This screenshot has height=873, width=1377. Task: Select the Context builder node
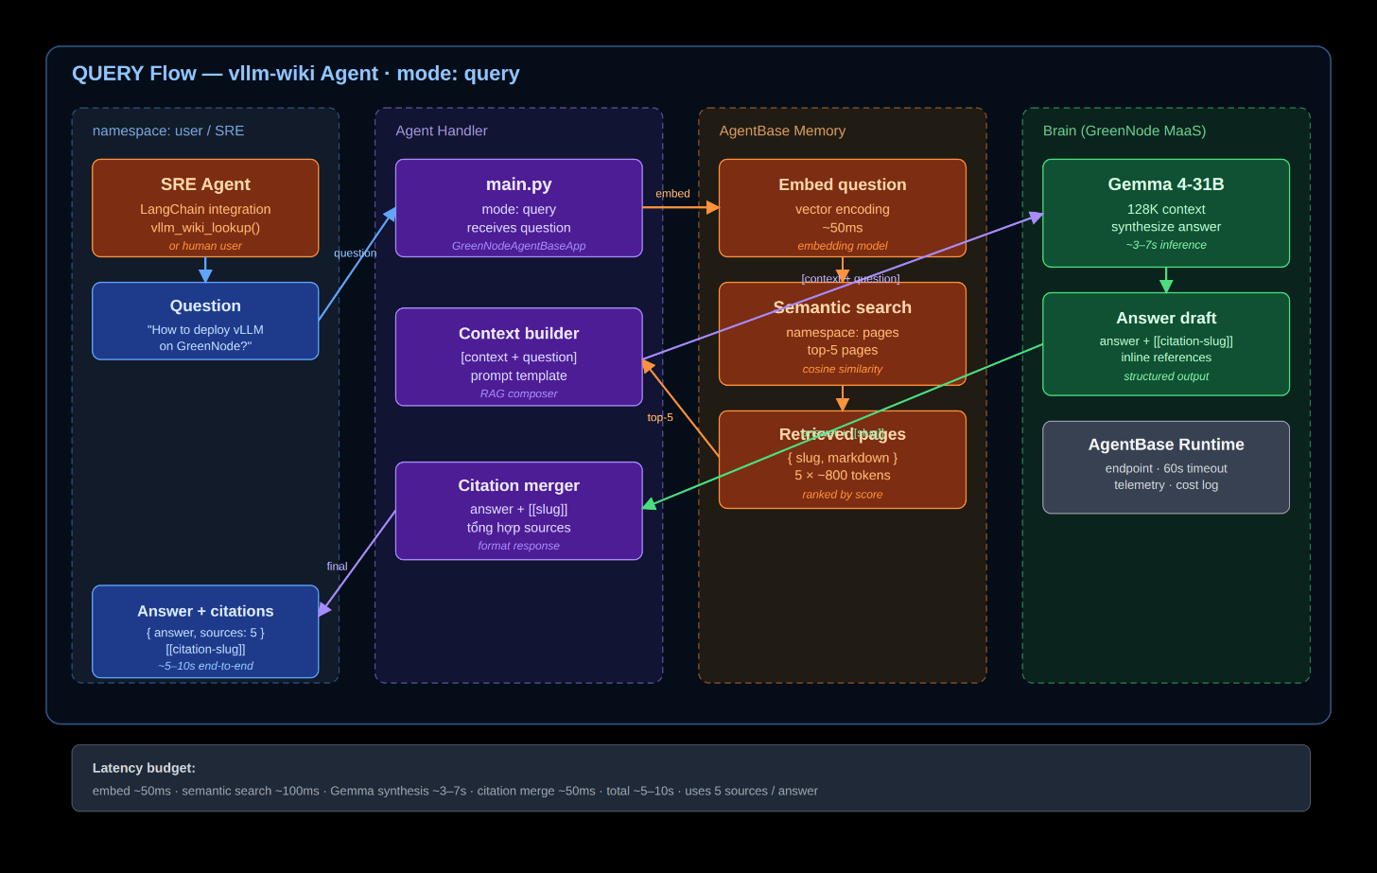518,357
